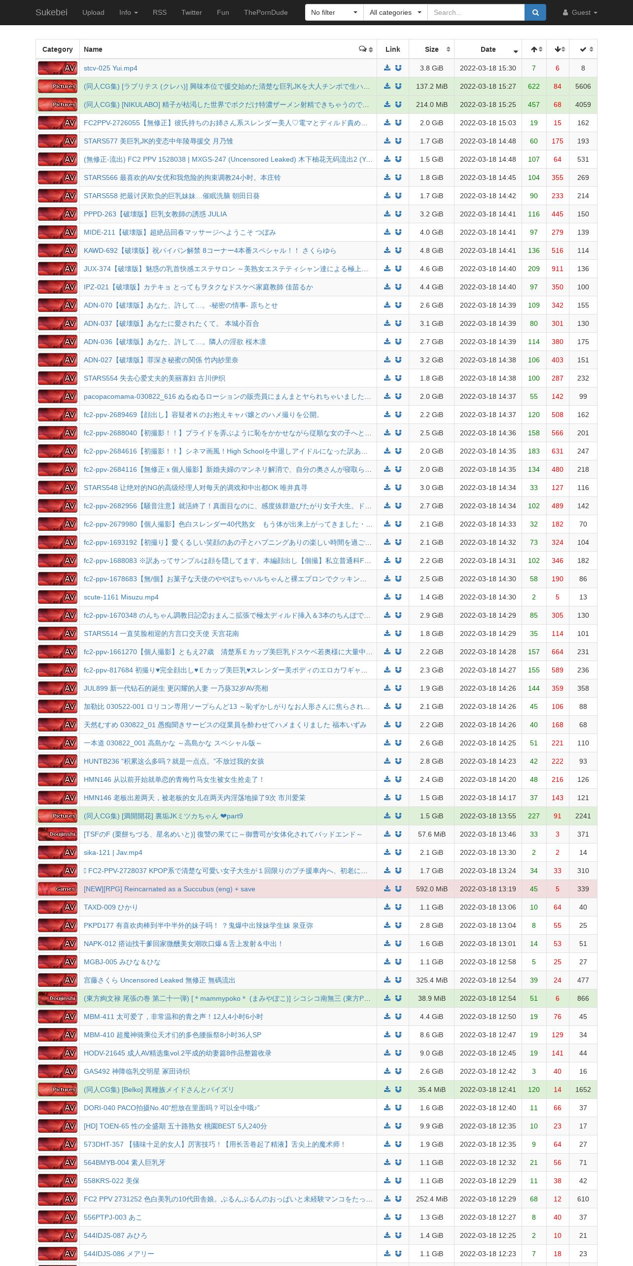Expand the Info menu in navbar
The width and height of the screenshot is (633, 1266).
128,12
